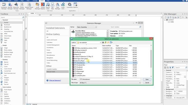This screenshot has width=188, height=105.
Task: Choose Audio and Sound gallery category
Action: (x=52, y=40)
